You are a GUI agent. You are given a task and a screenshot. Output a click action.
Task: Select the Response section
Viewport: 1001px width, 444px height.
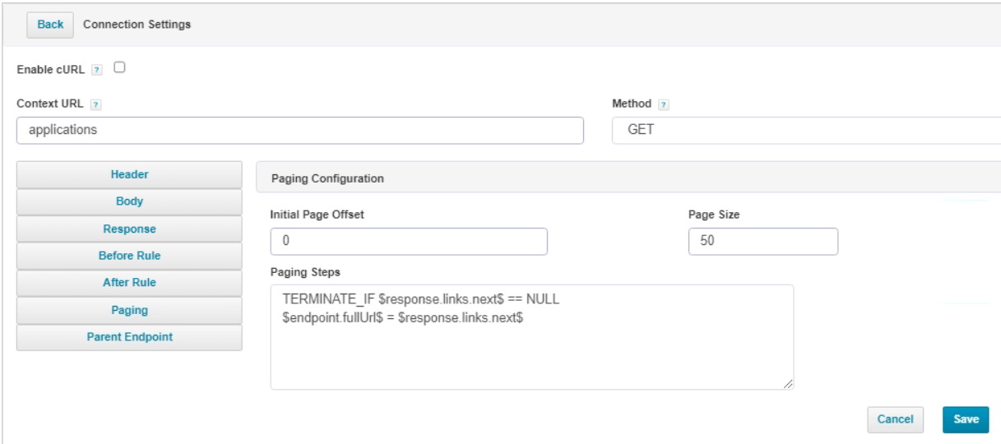tap(129, 229)
